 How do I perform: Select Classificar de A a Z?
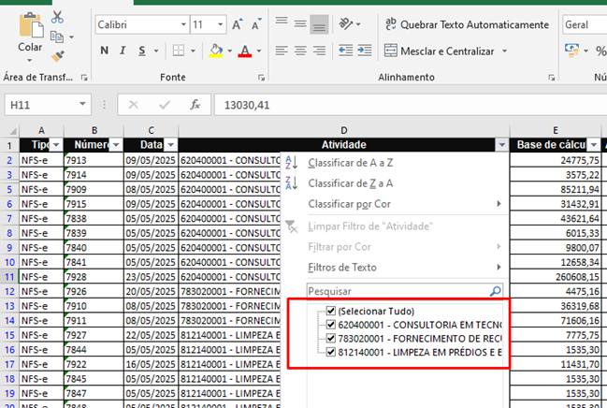(x=350, y=164)
